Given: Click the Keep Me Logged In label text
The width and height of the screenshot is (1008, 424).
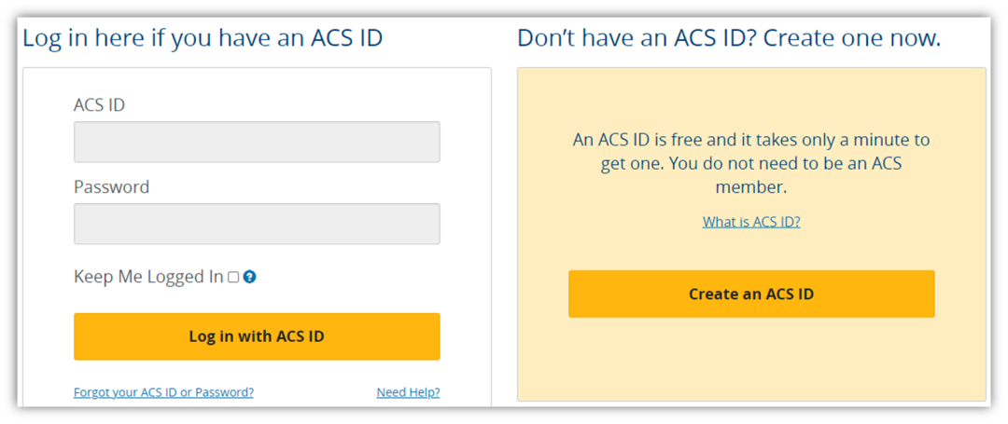Looking at the screenshot, I should click(x=148, y=277).
